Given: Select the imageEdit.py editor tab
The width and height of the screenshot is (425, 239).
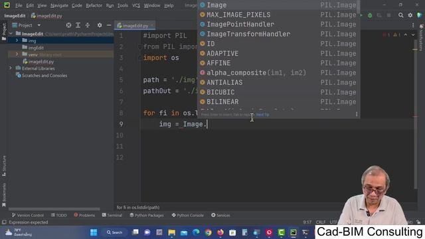Looking at the screenshot, I should 135,26.
